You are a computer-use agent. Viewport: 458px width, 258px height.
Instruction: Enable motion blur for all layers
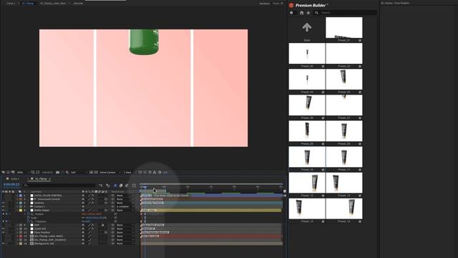127,186
